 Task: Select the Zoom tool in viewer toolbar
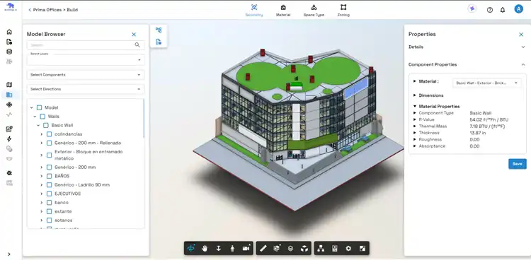pyautogui.click(x=219, y=248)
